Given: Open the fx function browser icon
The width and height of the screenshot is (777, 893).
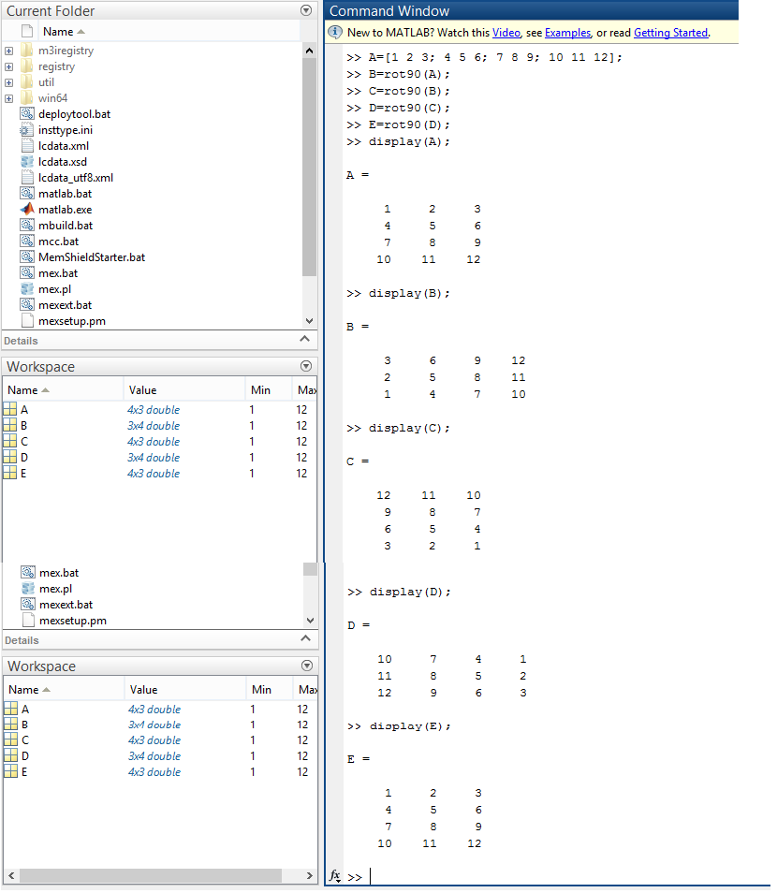Looking at the screenshot, I should click(x=335, y=876).
